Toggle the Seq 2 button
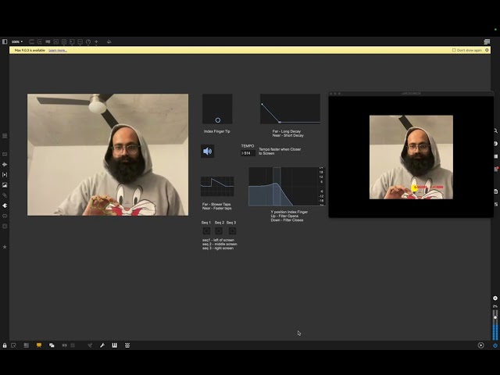 coord(219,231)
